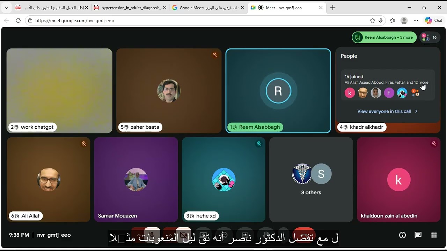447x251 pixels.
Task: Open participants count button showing 16
Action: [x=430, y=37]
